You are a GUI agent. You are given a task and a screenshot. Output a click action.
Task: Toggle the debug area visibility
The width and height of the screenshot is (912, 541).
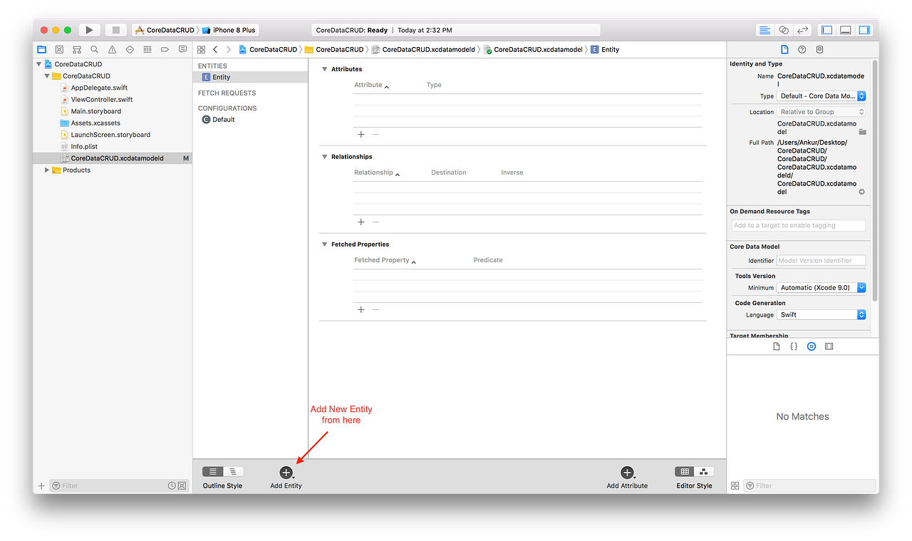[x=846, y=29]
